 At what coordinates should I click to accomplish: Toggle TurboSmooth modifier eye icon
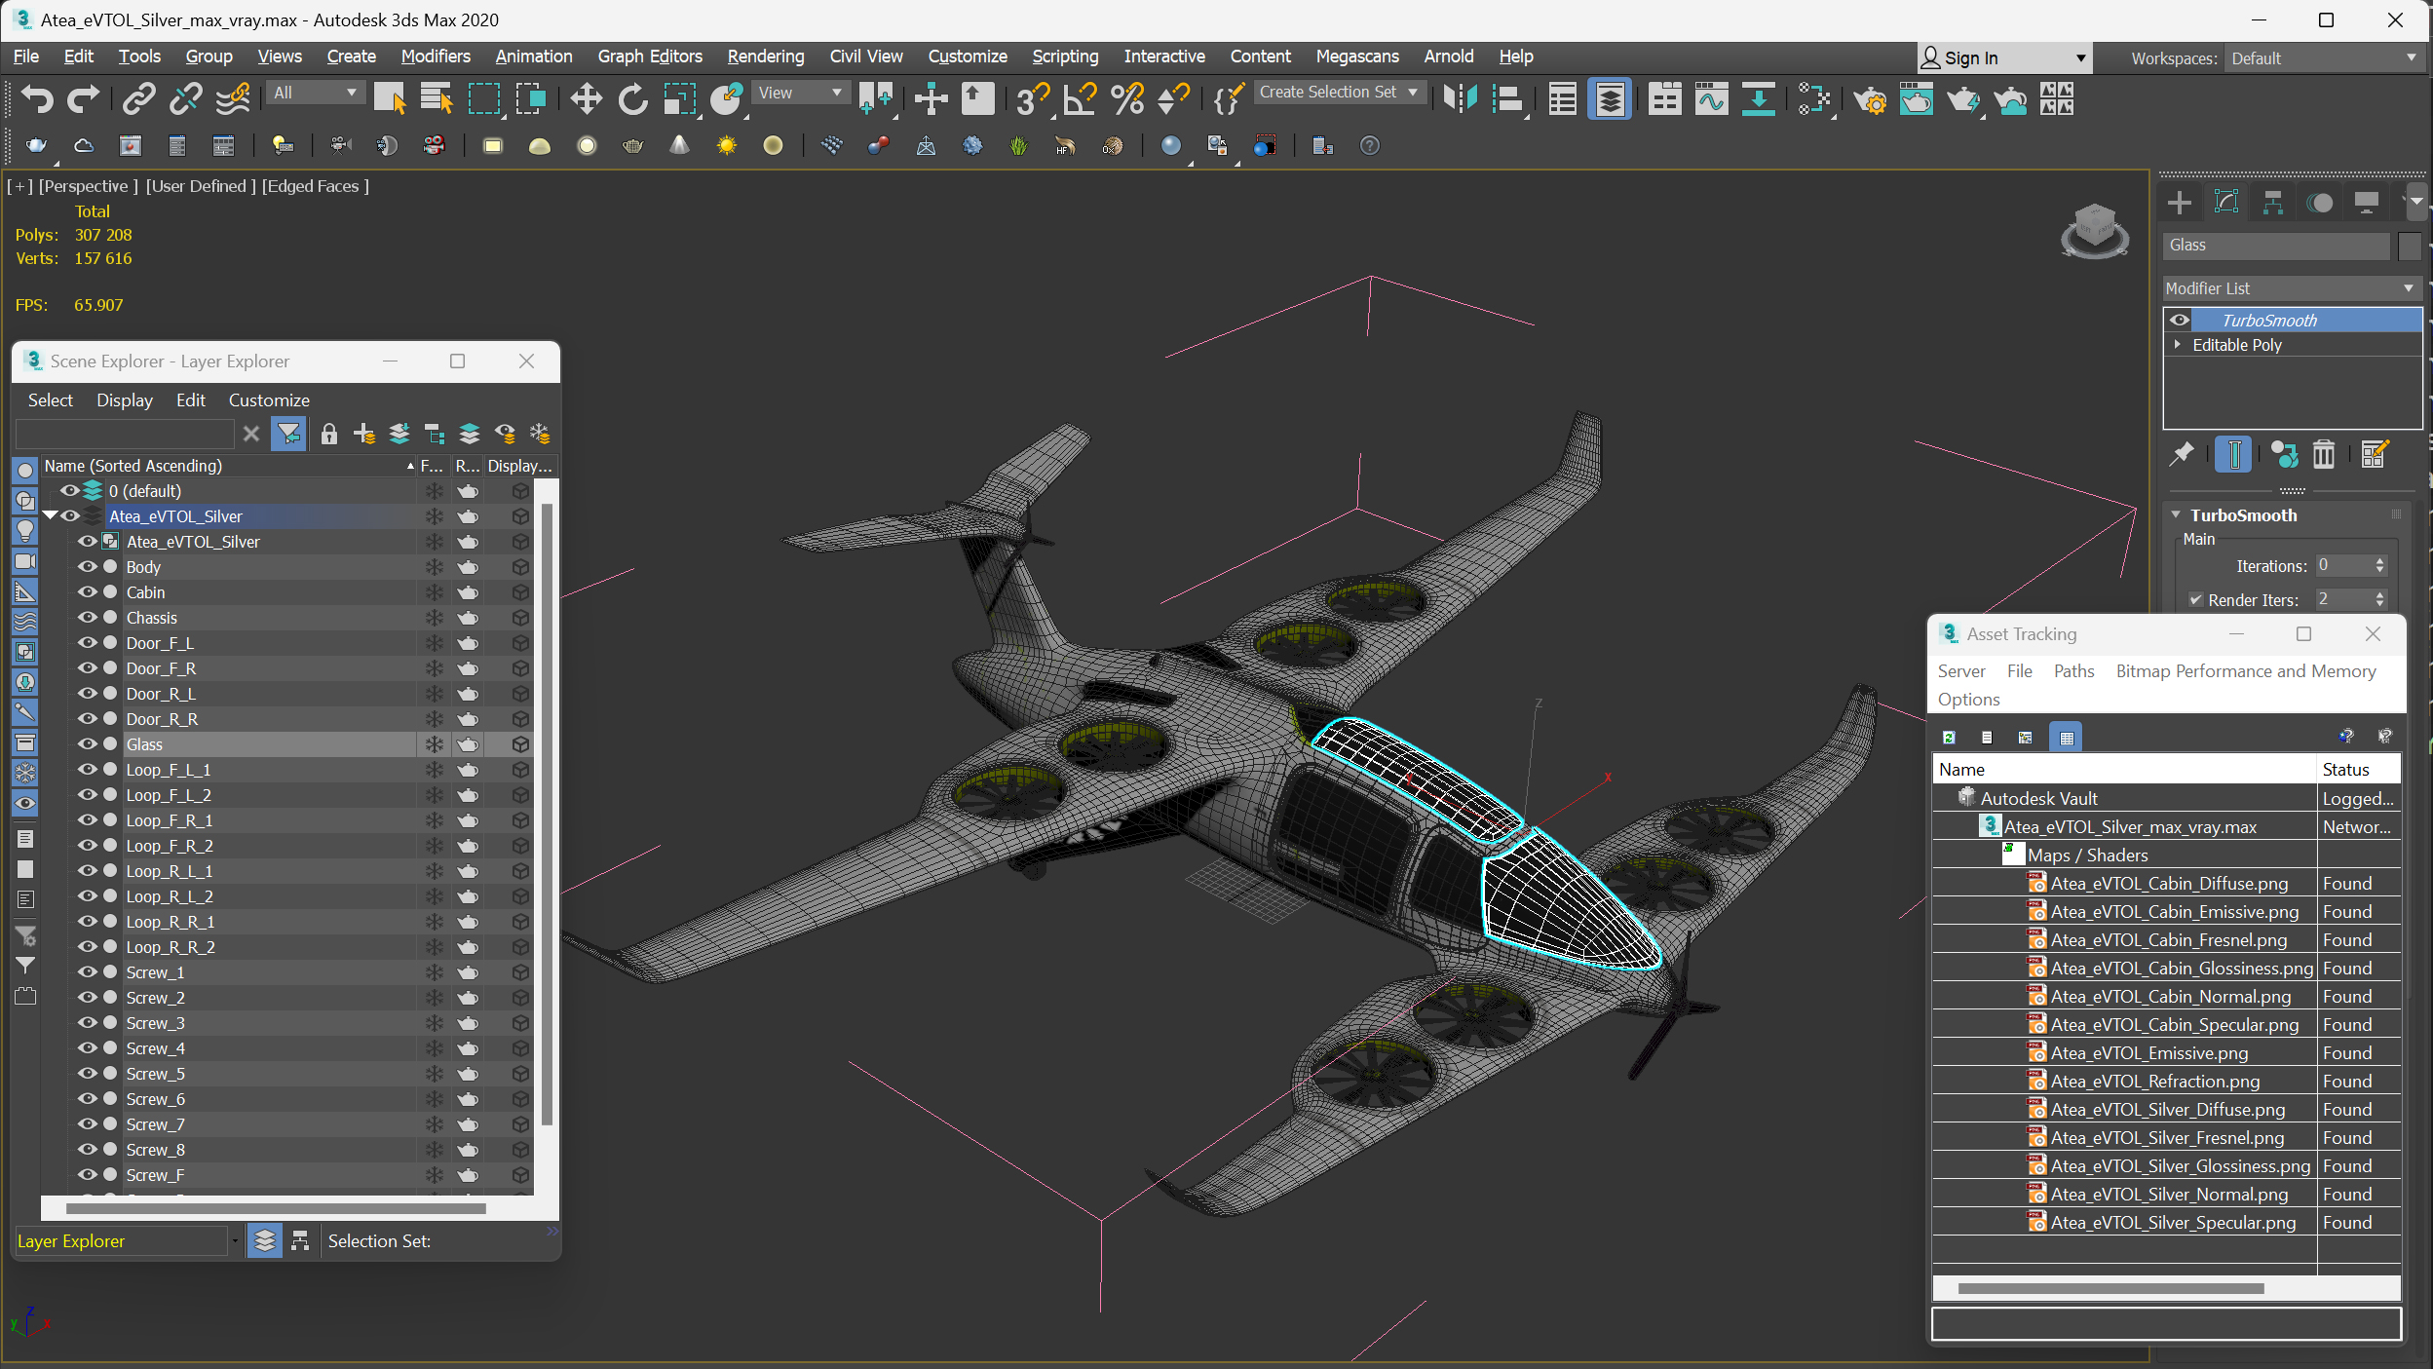pyautogui.click(x=2180, y=320)
